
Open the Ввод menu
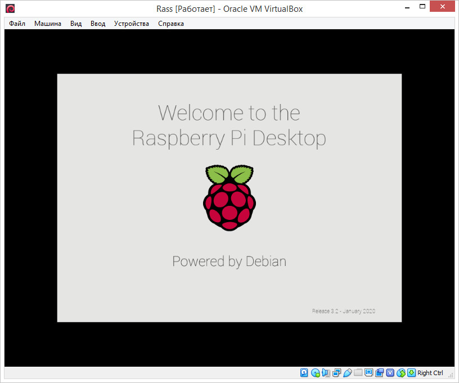pos(98,24)
